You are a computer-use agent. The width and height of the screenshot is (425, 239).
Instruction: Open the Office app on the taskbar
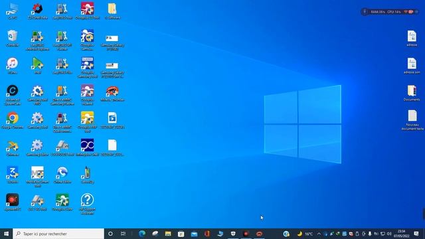(207, 234)
